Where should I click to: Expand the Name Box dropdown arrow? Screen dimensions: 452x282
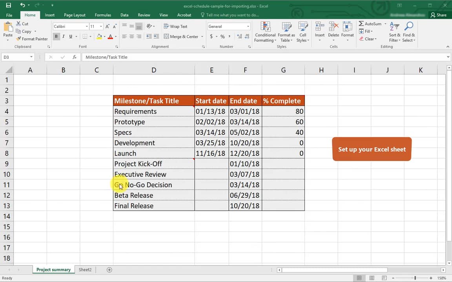(x=31, y=57)
